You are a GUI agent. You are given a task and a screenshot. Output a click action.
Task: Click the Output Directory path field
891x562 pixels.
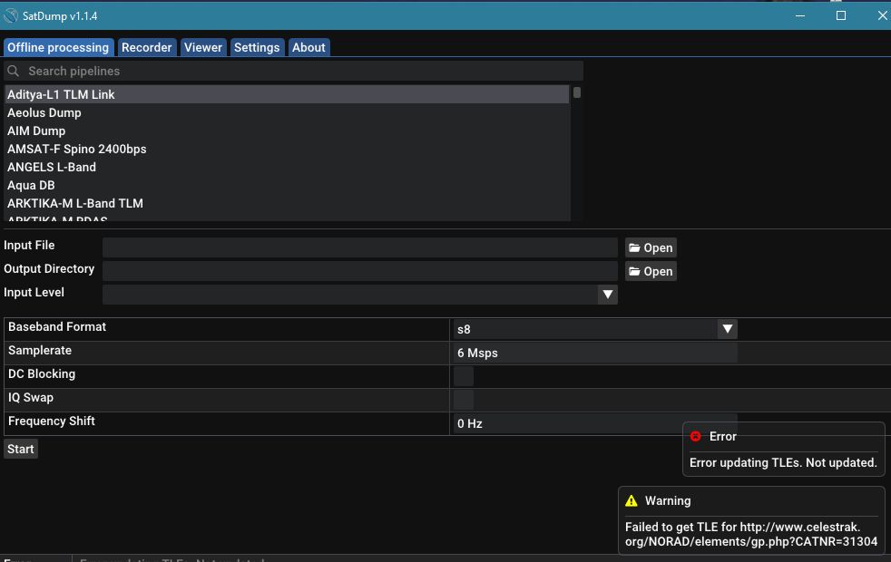coord(359,271)
